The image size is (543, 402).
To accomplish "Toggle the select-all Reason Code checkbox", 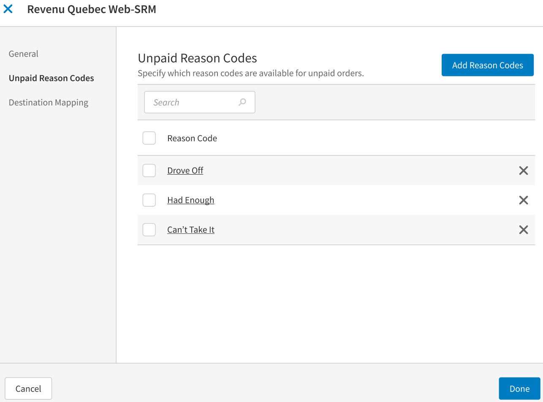I will (149, 138).
